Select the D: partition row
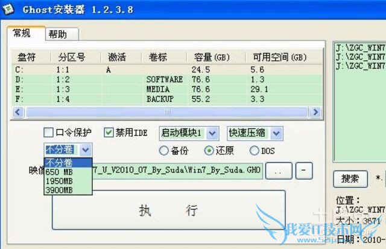The image size is (386, 249). point(167,80)
